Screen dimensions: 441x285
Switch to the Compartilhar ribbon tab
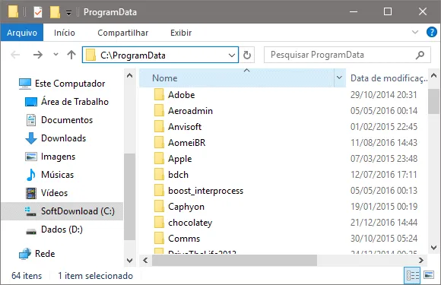click(123, 33)
